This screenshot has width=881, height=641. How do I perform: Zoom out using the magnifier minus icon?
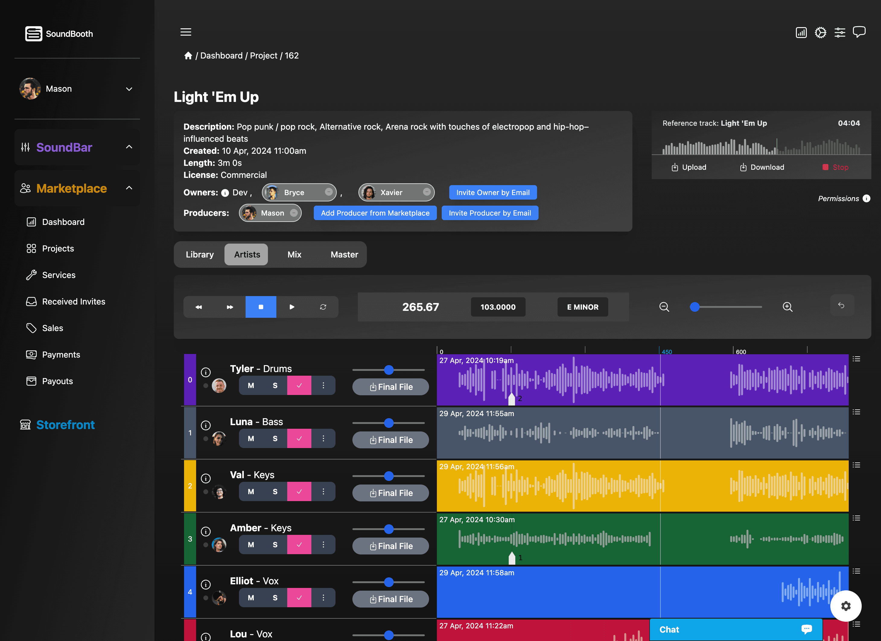pos(664,307)
